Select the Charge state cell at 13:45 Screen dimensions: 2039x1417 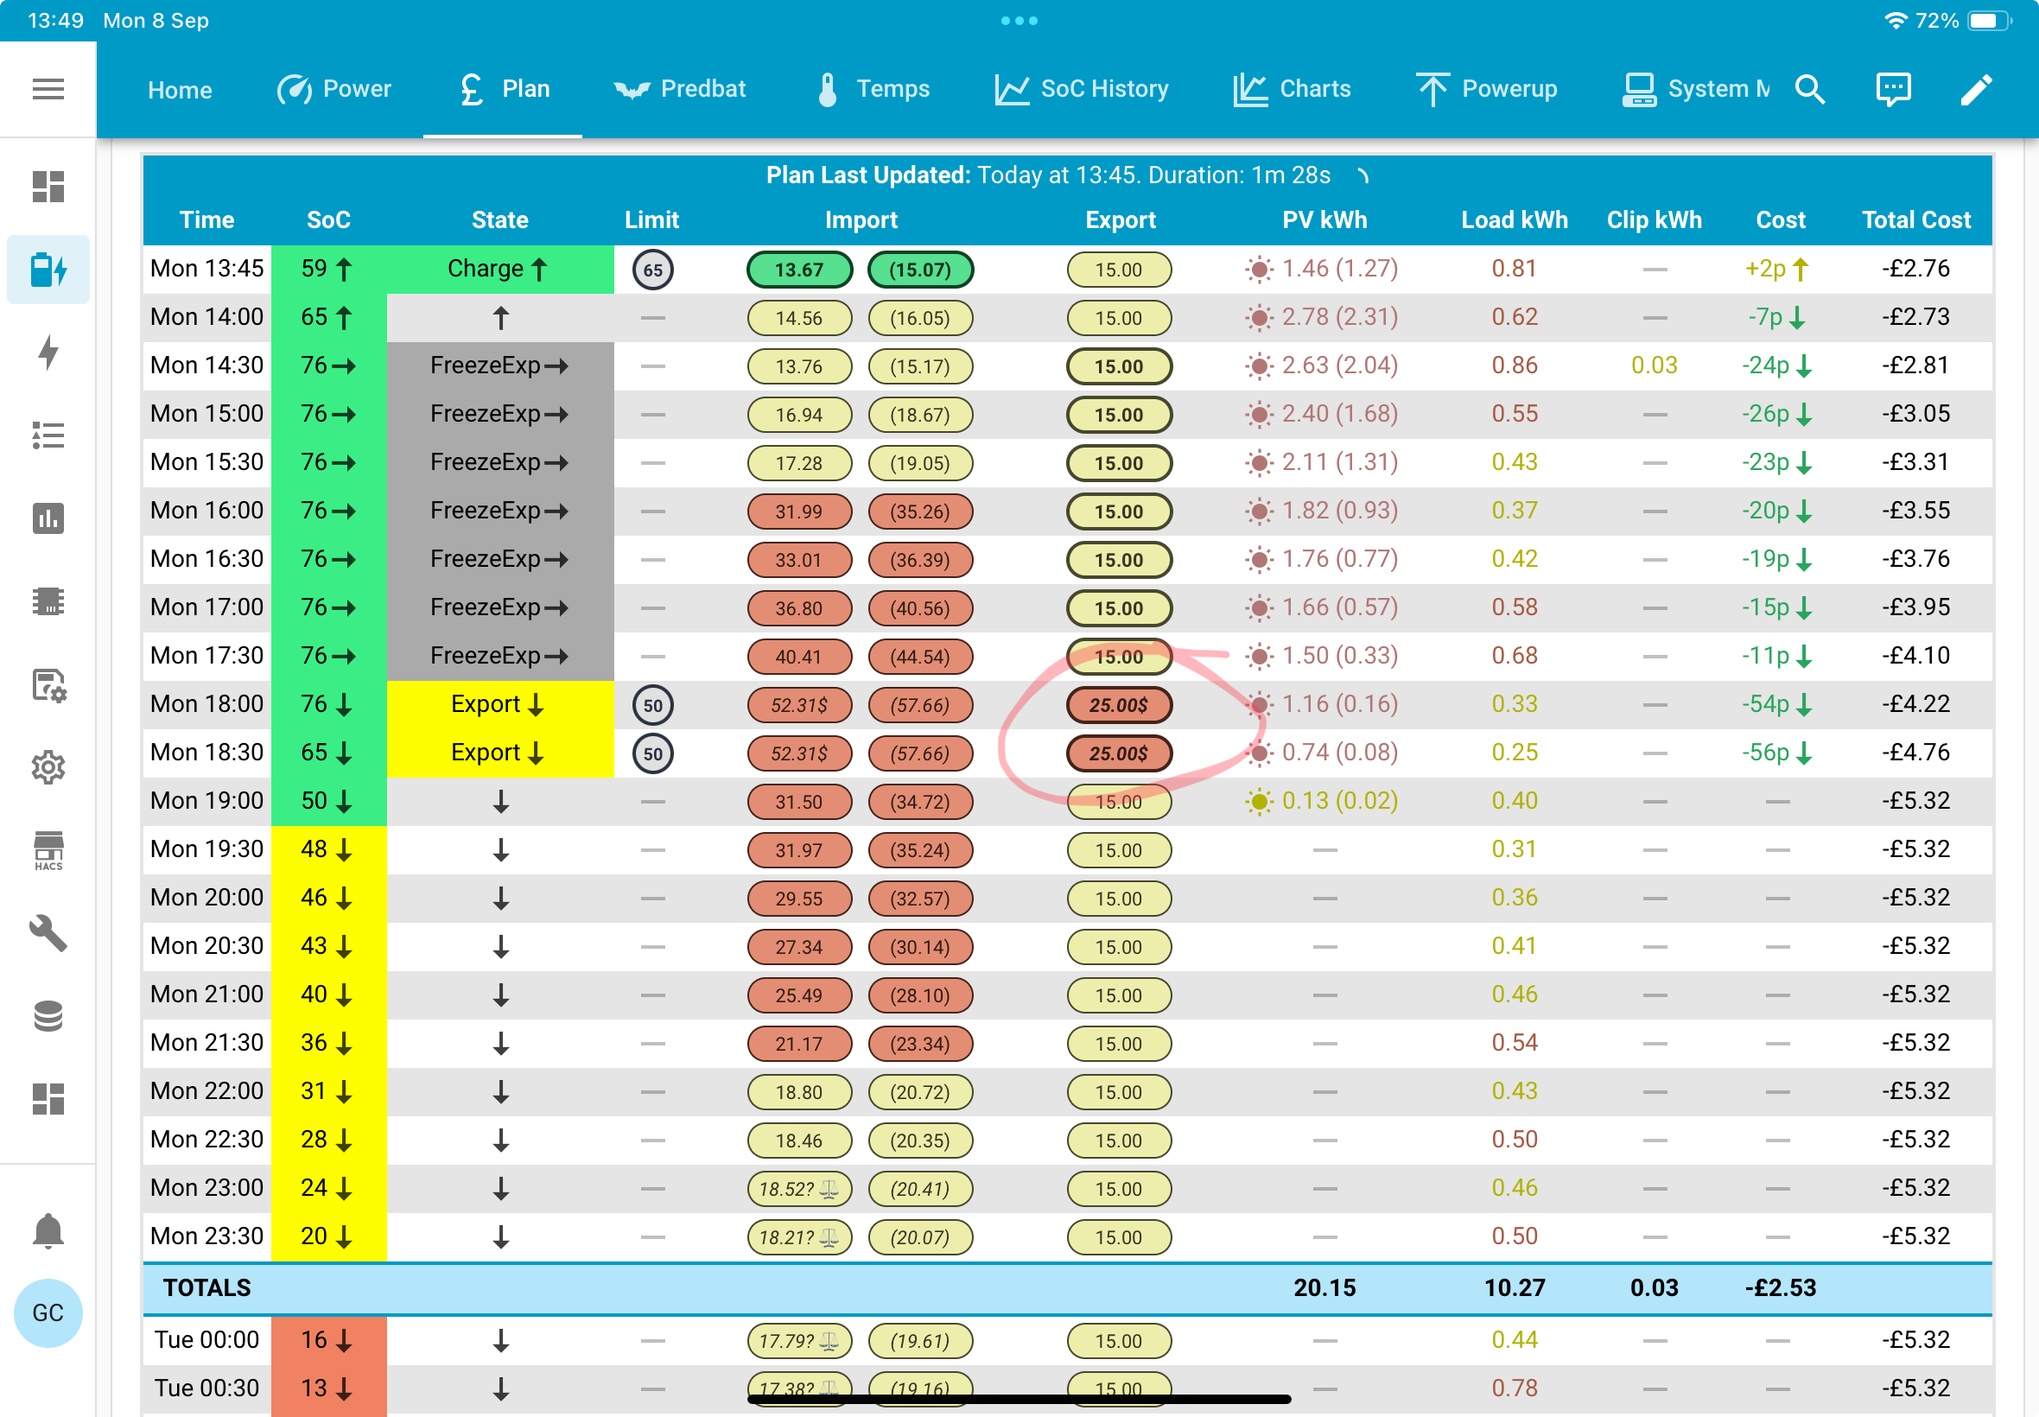click(x=499, y=269)
